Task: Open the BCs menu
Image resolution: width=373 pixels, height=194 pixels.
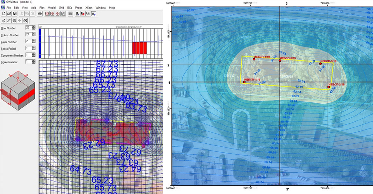Action: pyautogui.click(x=69, y=8)
